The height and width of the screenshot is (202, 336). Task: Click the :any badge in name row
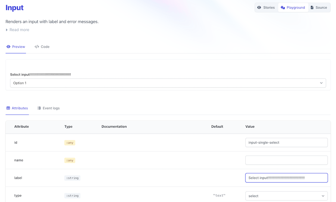70,161
